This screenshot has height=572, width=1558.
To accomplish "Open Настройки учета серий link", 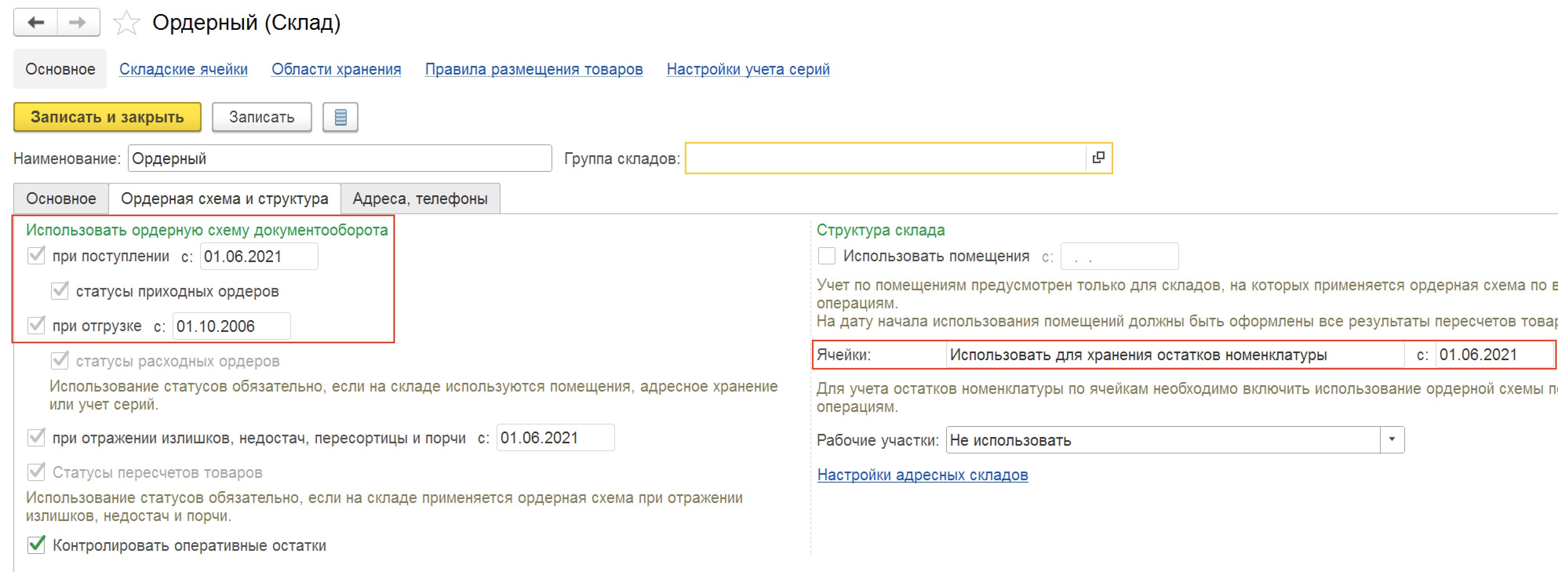I will coord(748,69).
